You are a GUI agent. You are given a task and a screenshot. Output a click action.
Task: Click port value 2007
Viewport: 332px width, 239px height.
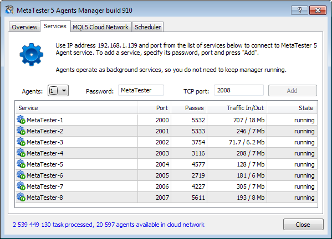162,198
